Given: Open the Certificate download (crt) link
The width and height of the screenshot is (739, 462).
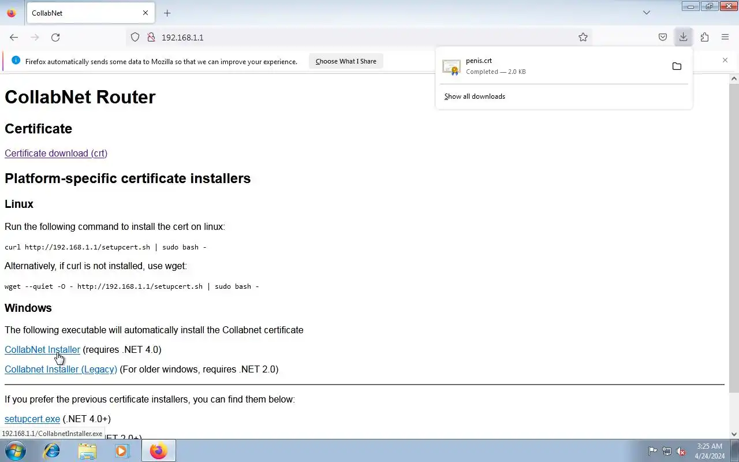Looking at the screenshot, I should [x=56, y=153].
